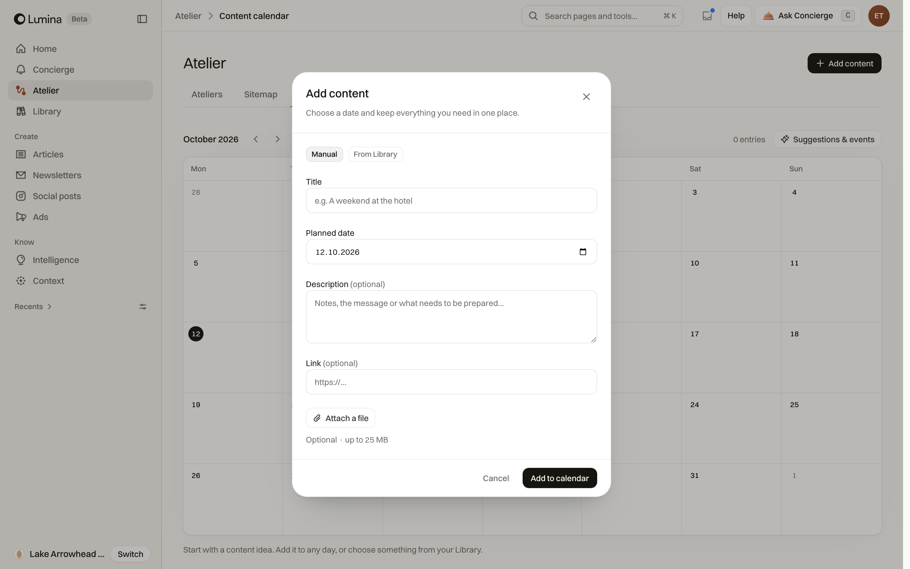Go to Articles page
Viewport: 910px width, 569px height.
point(81,154)
